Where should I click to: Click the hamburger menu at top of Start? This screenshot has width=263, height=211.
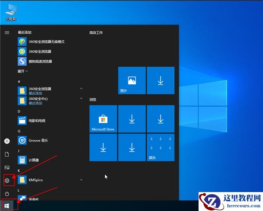tap(7, 33)
